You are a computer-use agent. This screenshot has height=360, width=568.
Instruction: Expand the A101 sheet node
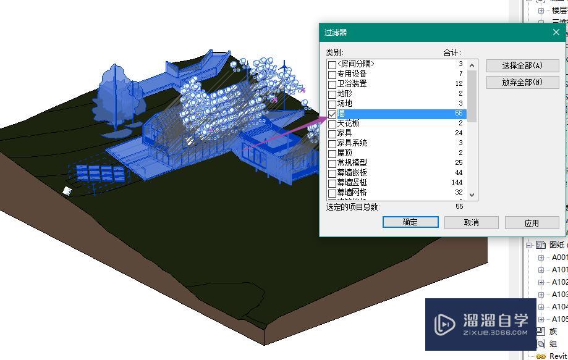pos(541,270)
